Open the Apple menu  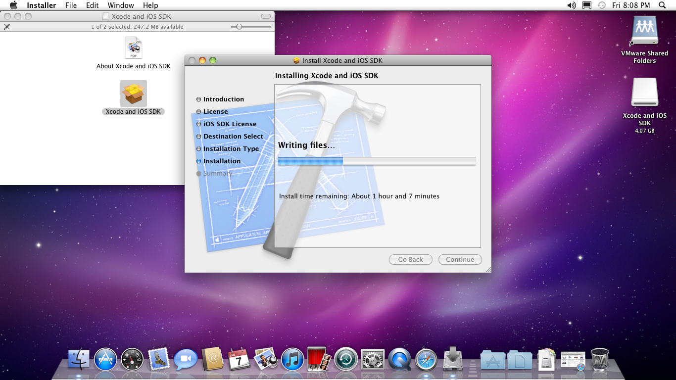point(13,5)
